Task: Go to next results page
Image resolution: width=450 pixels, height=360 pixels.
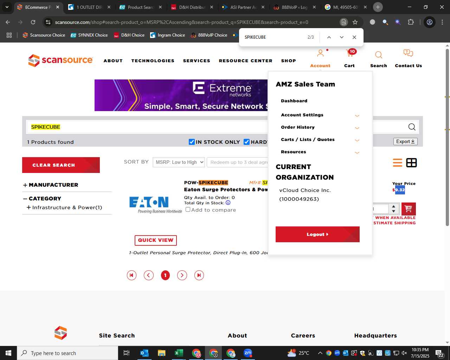Action: [x=182, y=275]
